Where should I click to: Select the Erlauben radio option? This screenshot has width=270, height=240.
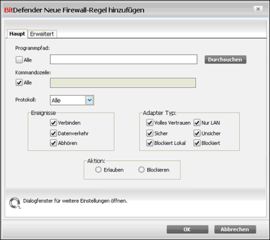pyautogui.click(x=99, y=170)
